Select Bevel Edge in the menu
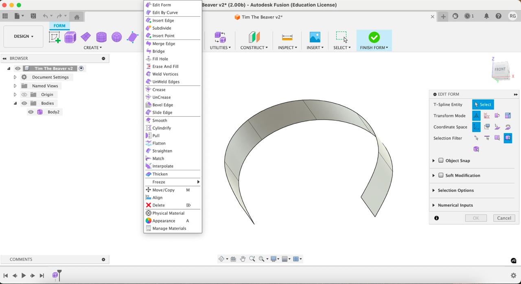The width and height of the screenshot is (521, 284). (162, 105)
